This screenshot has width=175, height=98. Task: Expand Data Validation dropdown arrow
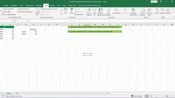(112, 15)
